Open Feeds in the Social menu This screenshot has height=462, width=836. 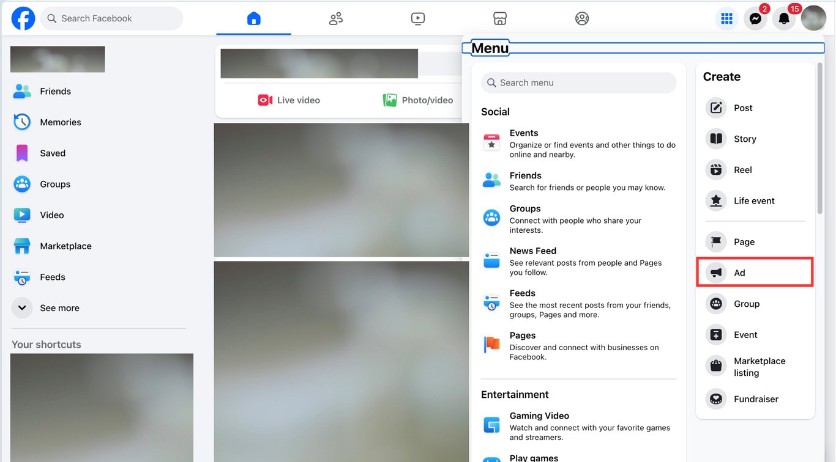(579, 303)
